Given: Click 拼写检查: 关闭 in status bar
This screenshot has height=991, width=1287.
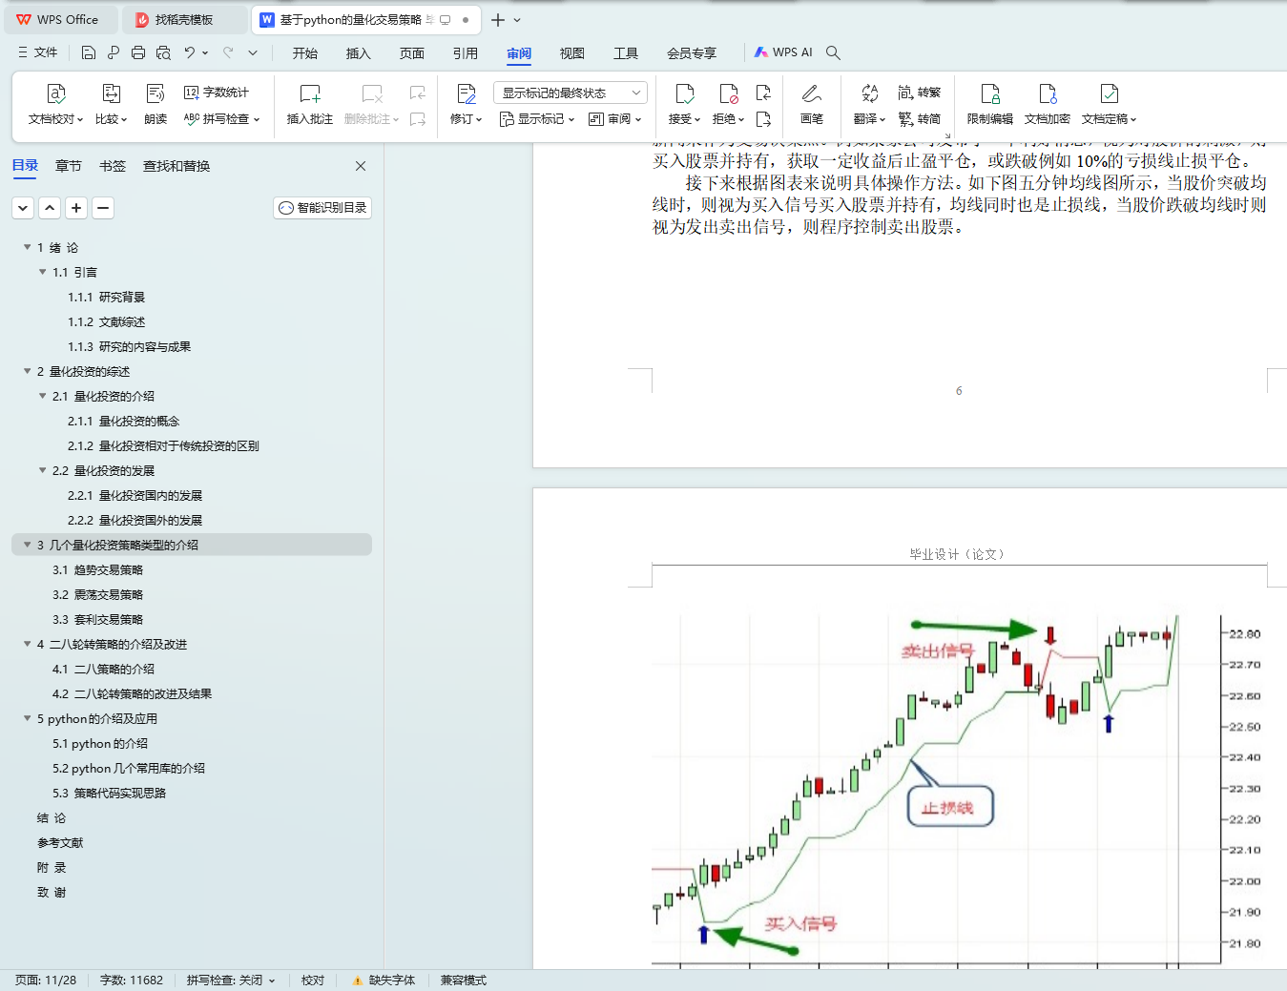Looking at the screenshot, I should tap(231, 981).
